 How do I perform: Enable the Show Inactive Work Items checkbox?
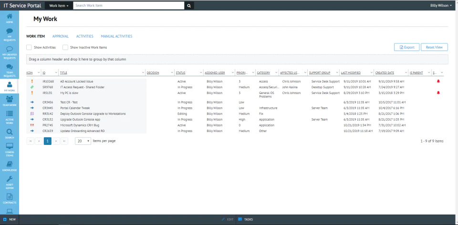pyautogui.click(x=65, y=47)
